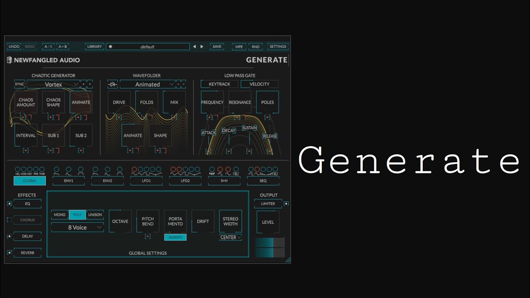Toggle the Delay effect enable box
This screenshot has height=298, width=530.
coord(10,236)
